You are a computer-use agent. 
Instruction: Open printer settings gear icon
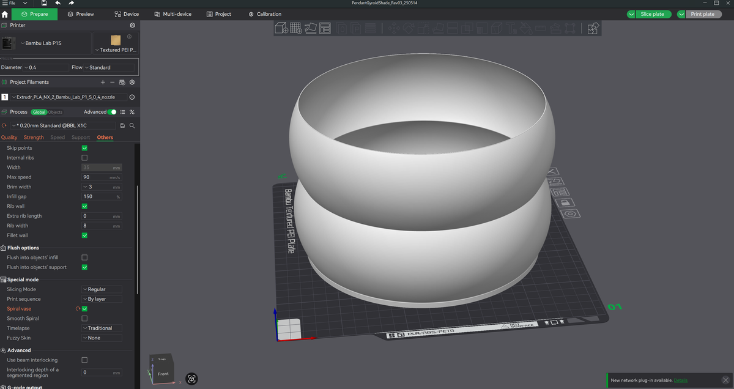pyautogui.click(x=132, y=26)
